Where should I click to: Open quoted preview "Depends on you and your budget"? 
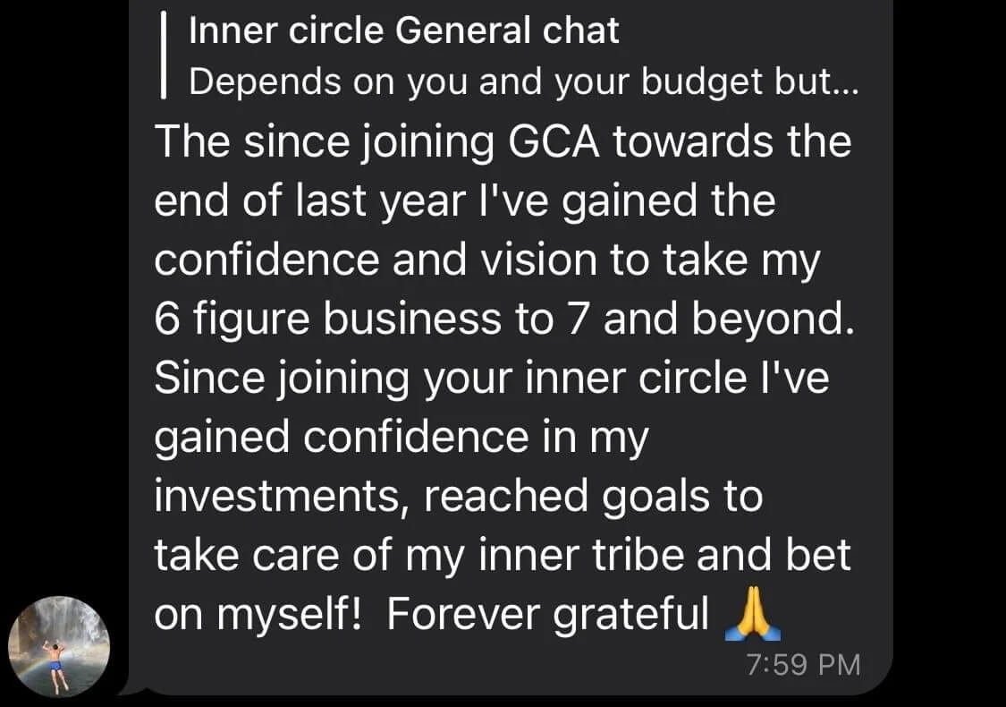(x=523, y=81)
